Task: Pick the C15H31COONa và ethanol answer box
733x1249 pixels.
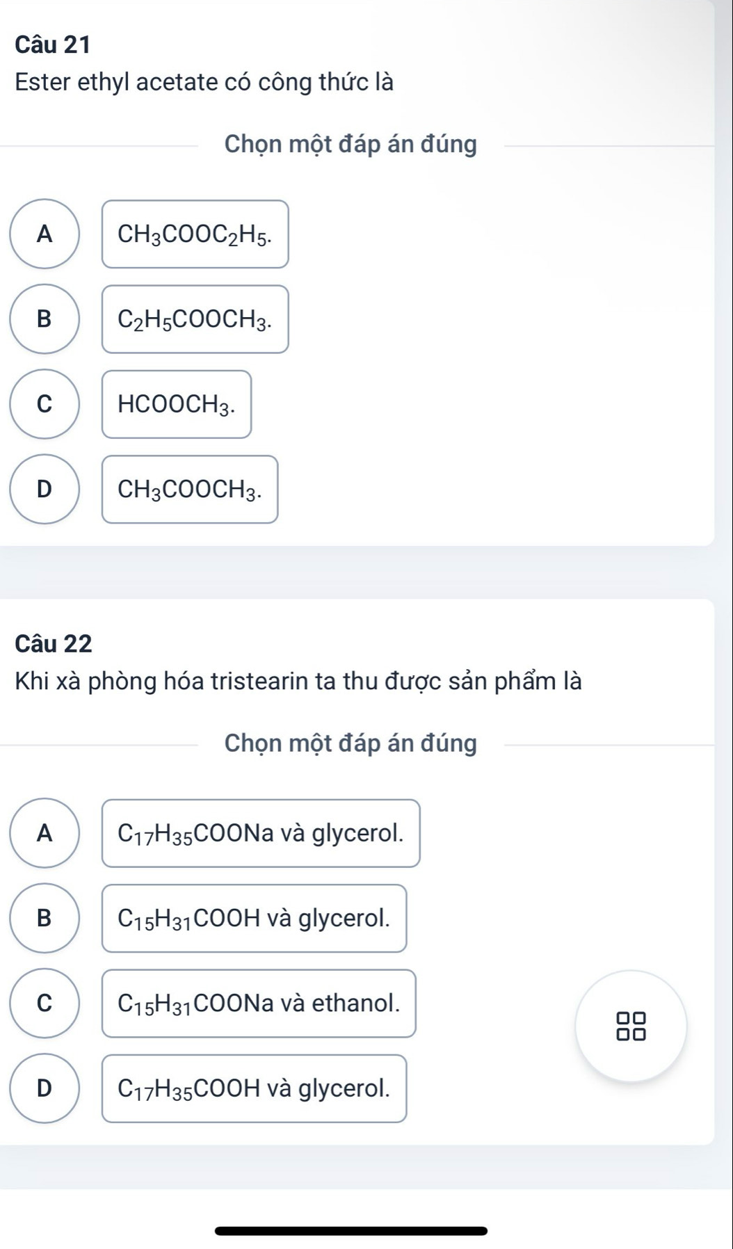Action: (x=259, y=1004)
